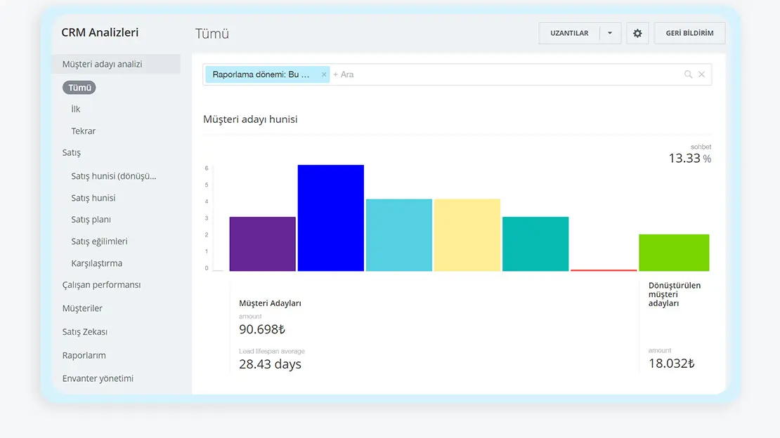Remove the Raporlama dönemi filter chip

(324, 74)
